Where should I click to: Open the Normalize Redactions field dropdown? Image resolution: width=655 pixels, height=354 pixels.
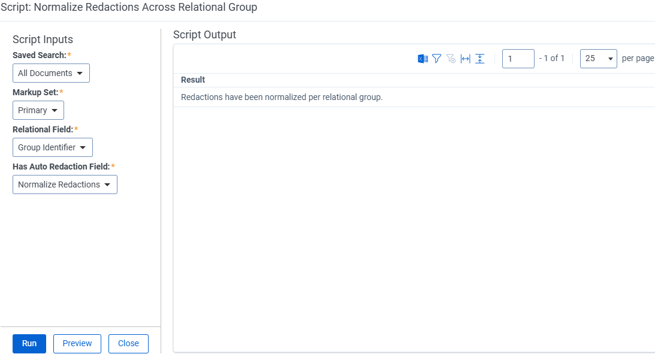(65, 184)
